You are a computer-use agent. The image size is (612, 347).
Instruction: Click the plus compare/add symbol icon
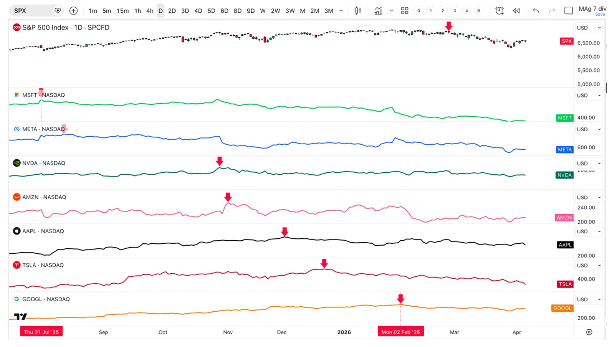tap(73, 11)
